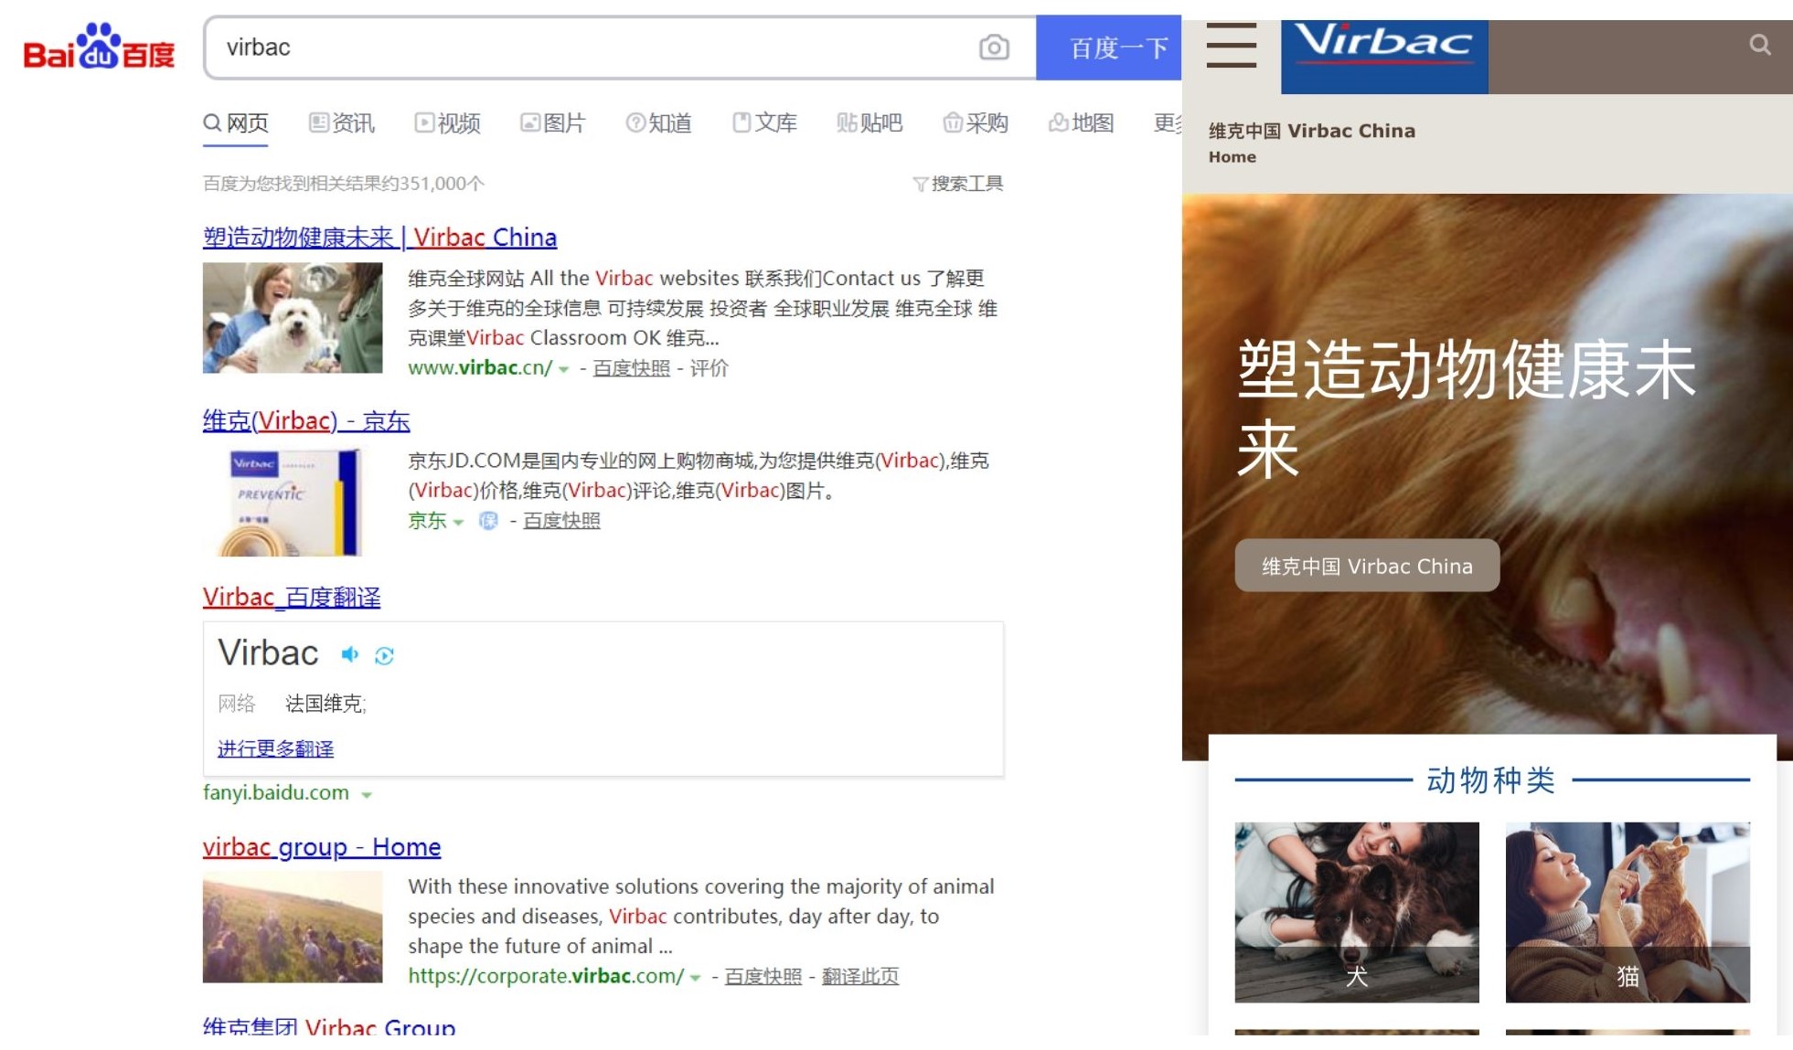
Task: Open result 维克(Virbac) - 京东
Action: [x=306, y=421]
